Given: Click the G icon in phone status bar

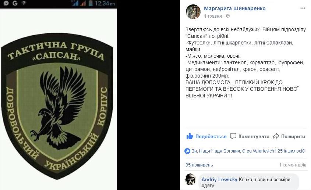Looking at the screenshot, I should click(x=15, y=3).
